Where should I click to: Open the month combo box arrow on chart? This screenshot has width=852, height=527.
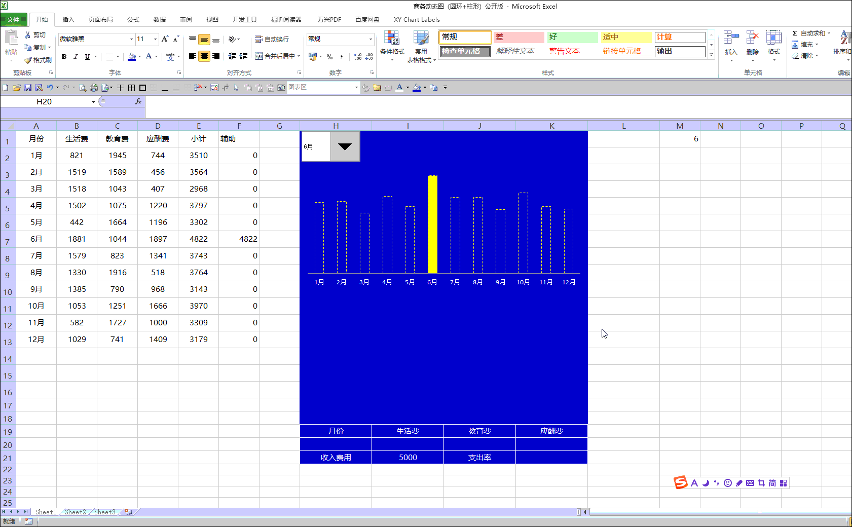[345, 146]
